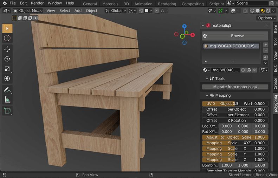Click the Offset Z Rotation field
The width and height of the screenshot is (278, 178).
[x=235, y=121]
